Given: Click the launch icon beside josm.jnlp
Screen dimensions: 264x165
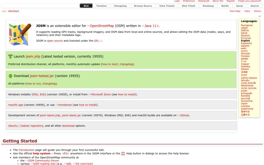Looking at the screenshot, I should (10, 57).
